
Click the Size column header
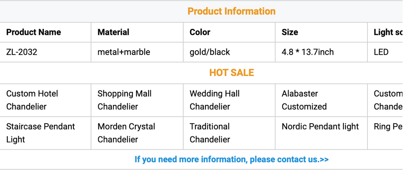[290, 32]
